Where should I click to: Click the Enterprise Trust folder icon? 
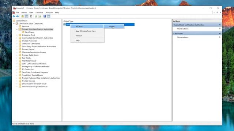(x=20, y=35)
